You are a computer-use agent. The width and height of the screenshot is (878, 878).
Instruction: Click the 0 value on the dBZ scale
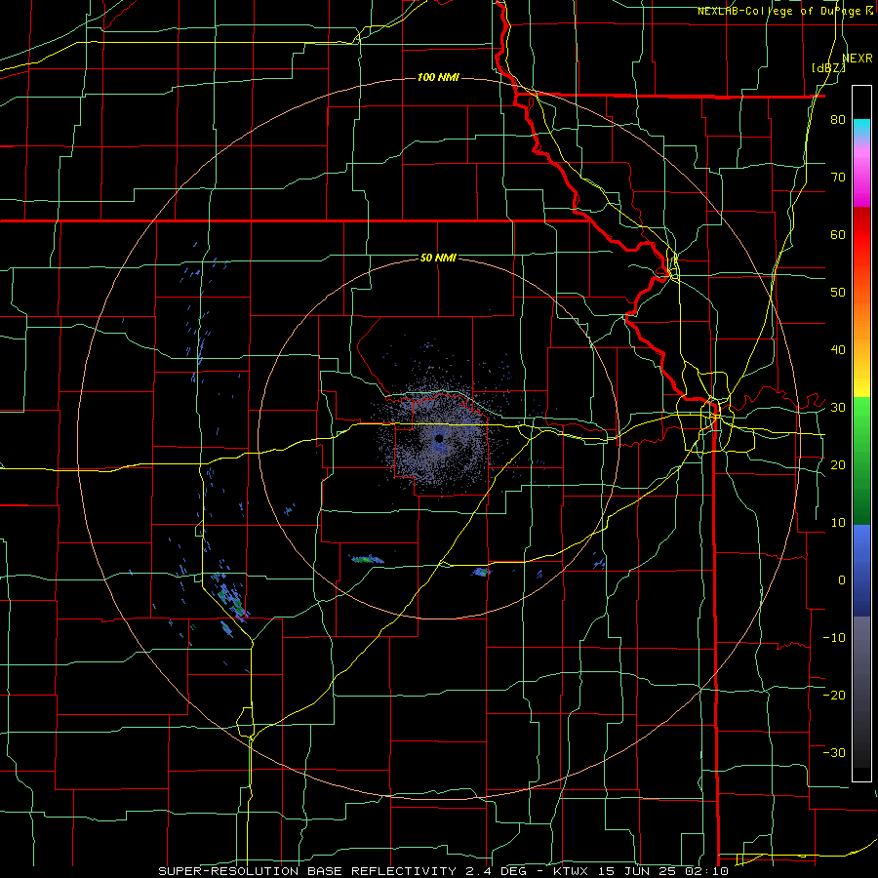(x=842, y=580)
